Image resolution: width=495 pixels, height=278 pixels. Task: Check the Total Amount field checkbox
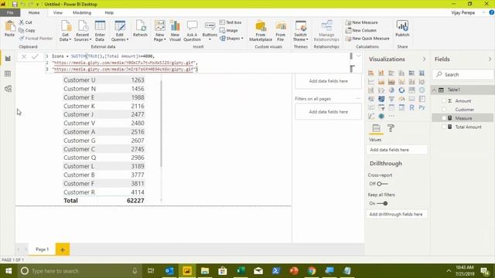(444, 127)
